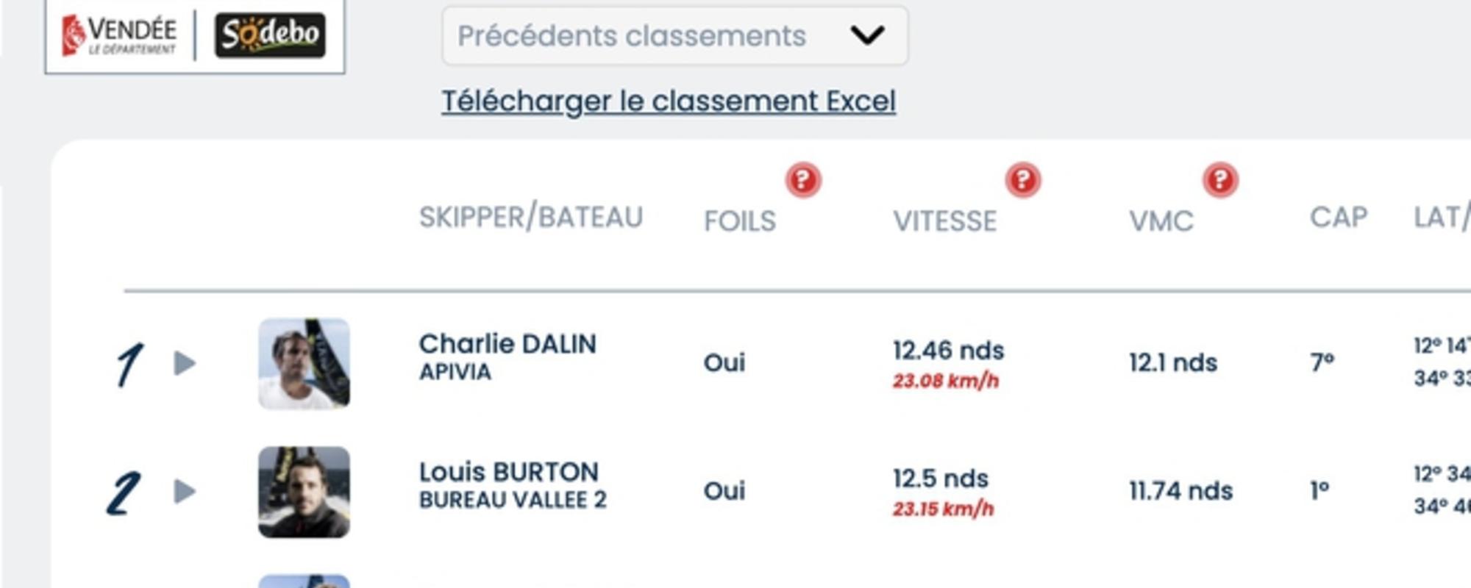Open Louis BURTON skipper photo
The image size is (1471, 588).
click(304, 492)
